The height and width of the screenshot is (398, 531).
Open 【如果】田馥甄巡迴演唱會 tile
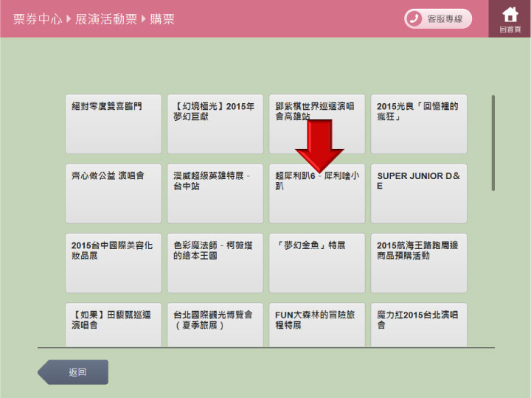click(113, 324)
